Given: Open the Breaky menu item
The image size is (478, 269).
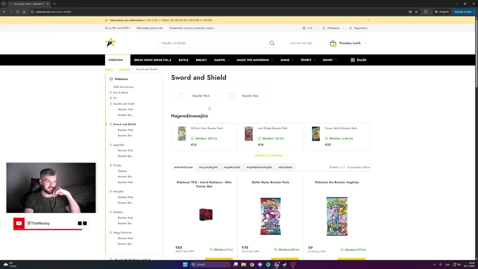Looking at the screenshot, I should point(201,60).
